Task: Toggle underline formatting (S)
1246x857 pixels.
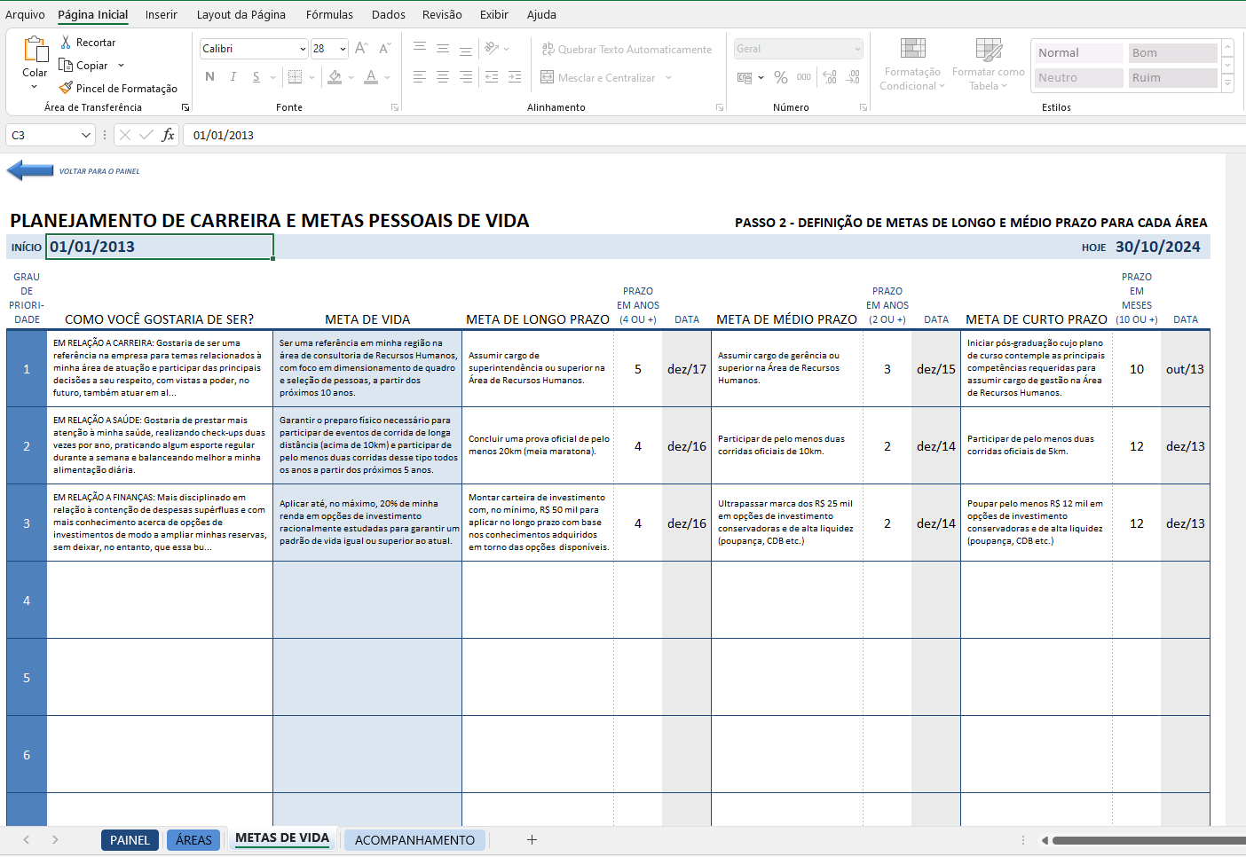Action: tap(256, 77)
